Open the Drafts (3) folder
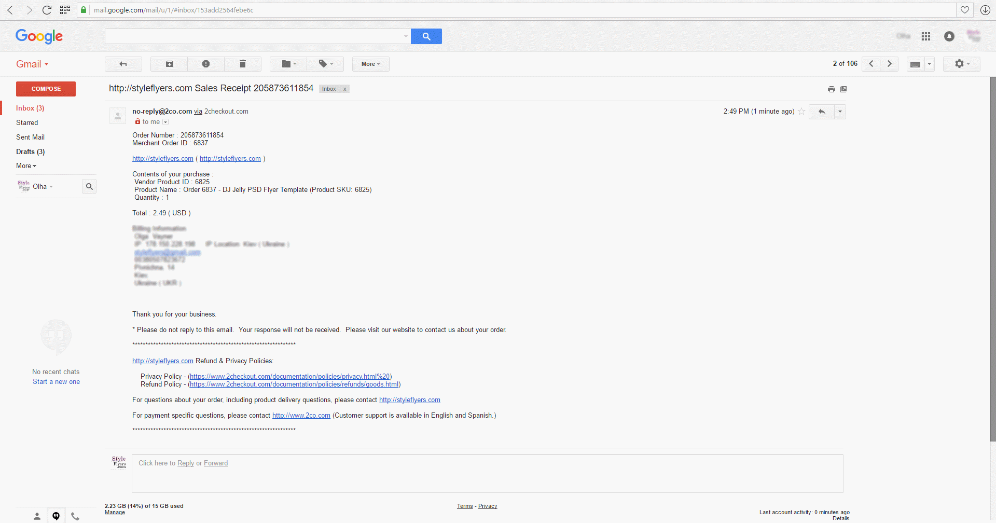The width and height of the screenshot is (996, 523). 30,152
